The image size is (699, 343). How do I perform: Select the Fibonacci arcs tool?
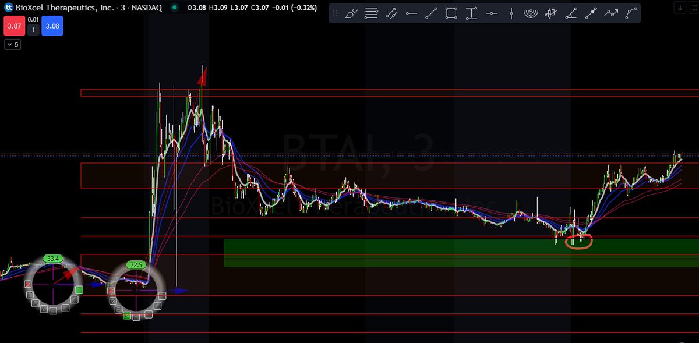point(531,13)
